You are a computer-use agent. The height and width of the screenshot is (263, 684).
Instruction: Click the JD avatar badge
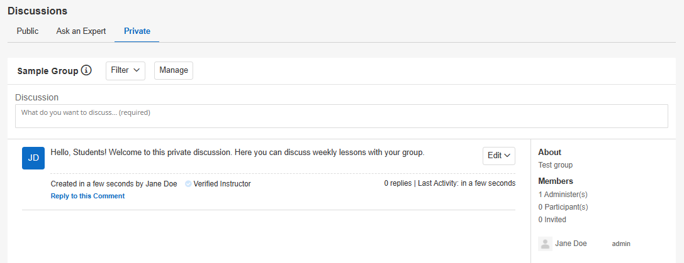coord(33,158)
